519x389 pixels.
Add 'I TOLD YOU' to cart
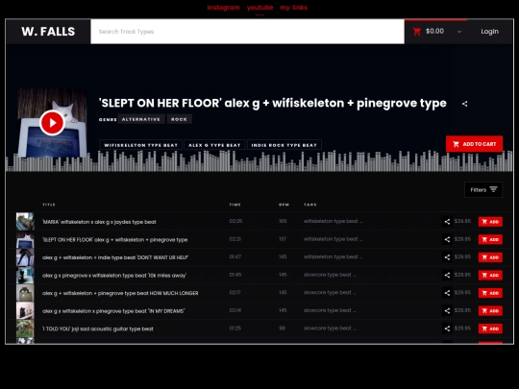click(x=490, y=328)
